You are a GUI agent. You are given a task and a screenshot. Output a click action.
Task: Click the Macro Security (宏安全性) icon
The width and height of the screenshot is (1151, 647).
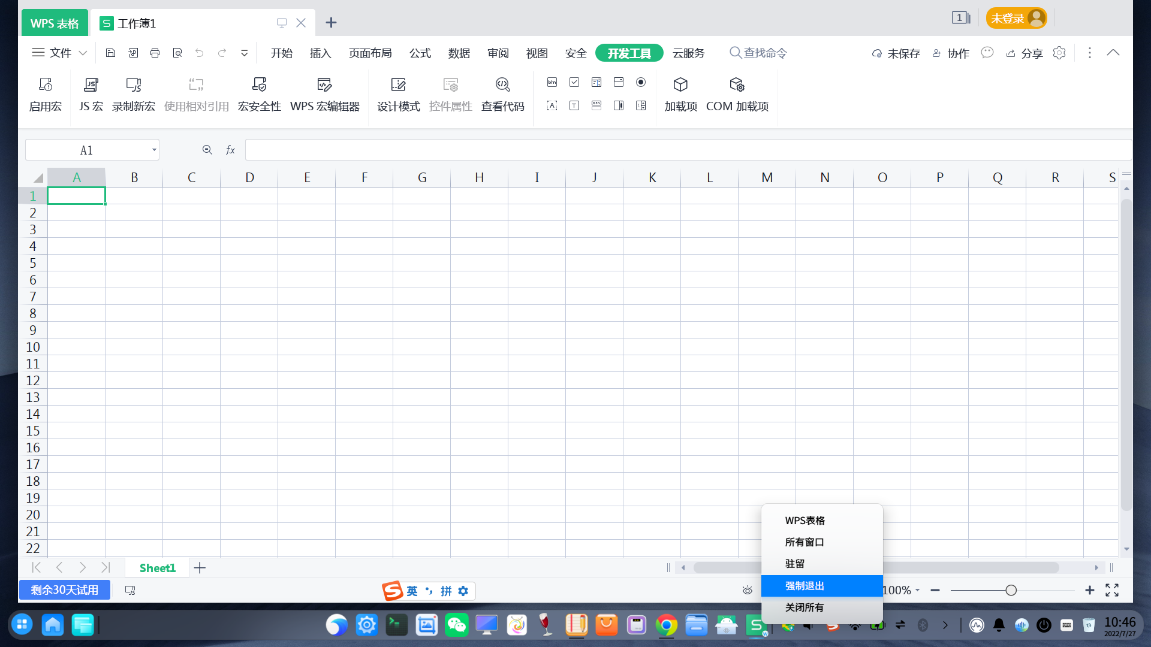tap(259, 93)
